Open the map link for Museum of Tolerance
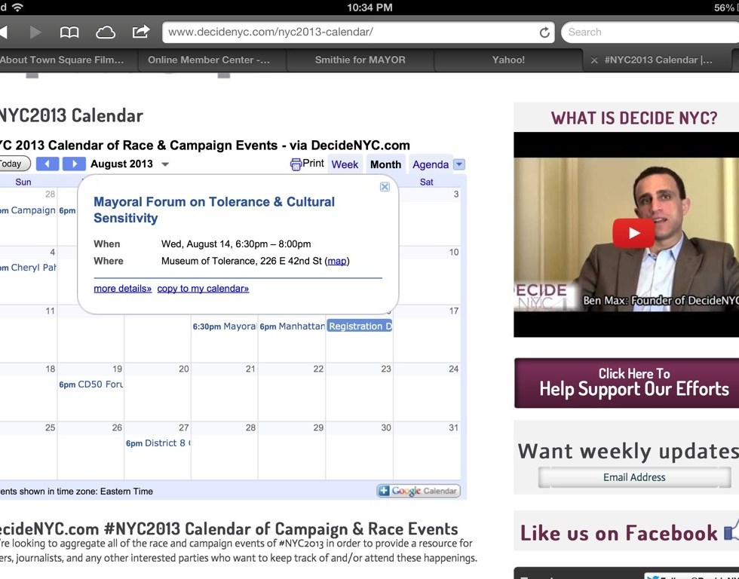Viewport: 739px width, 579px height. [337, 262]
